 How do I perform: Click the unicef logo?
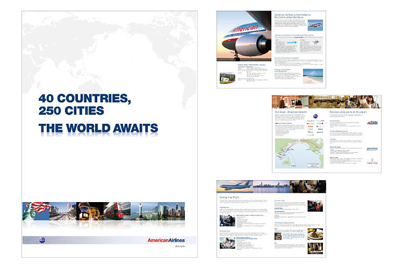pos(291,42)
